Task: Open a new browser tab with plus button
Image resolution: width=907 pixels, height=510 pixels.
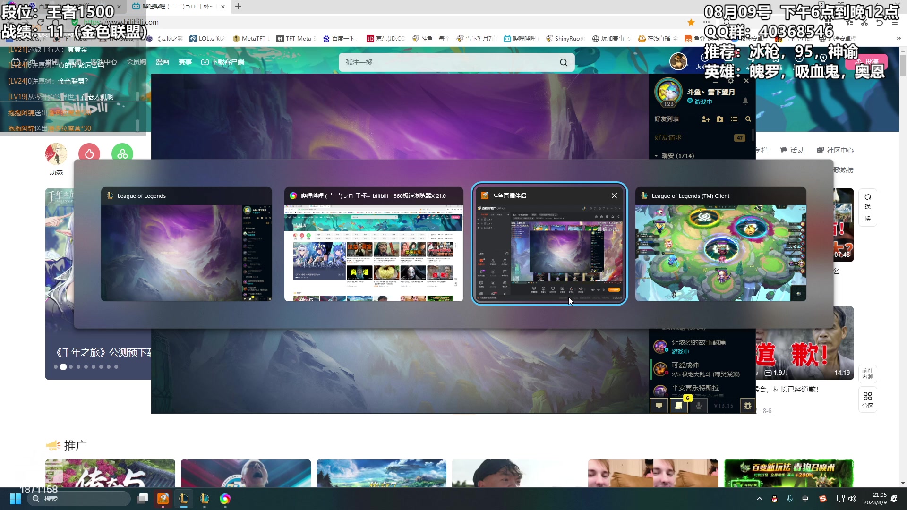Action: (238, 7)
